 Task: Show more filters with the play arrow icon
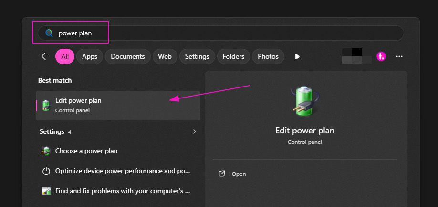click(297, 57)
